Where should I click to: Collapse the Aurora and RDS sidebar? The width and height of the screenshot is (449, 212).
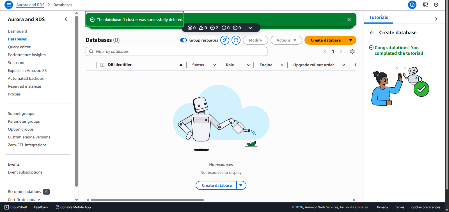coord(66,19)
